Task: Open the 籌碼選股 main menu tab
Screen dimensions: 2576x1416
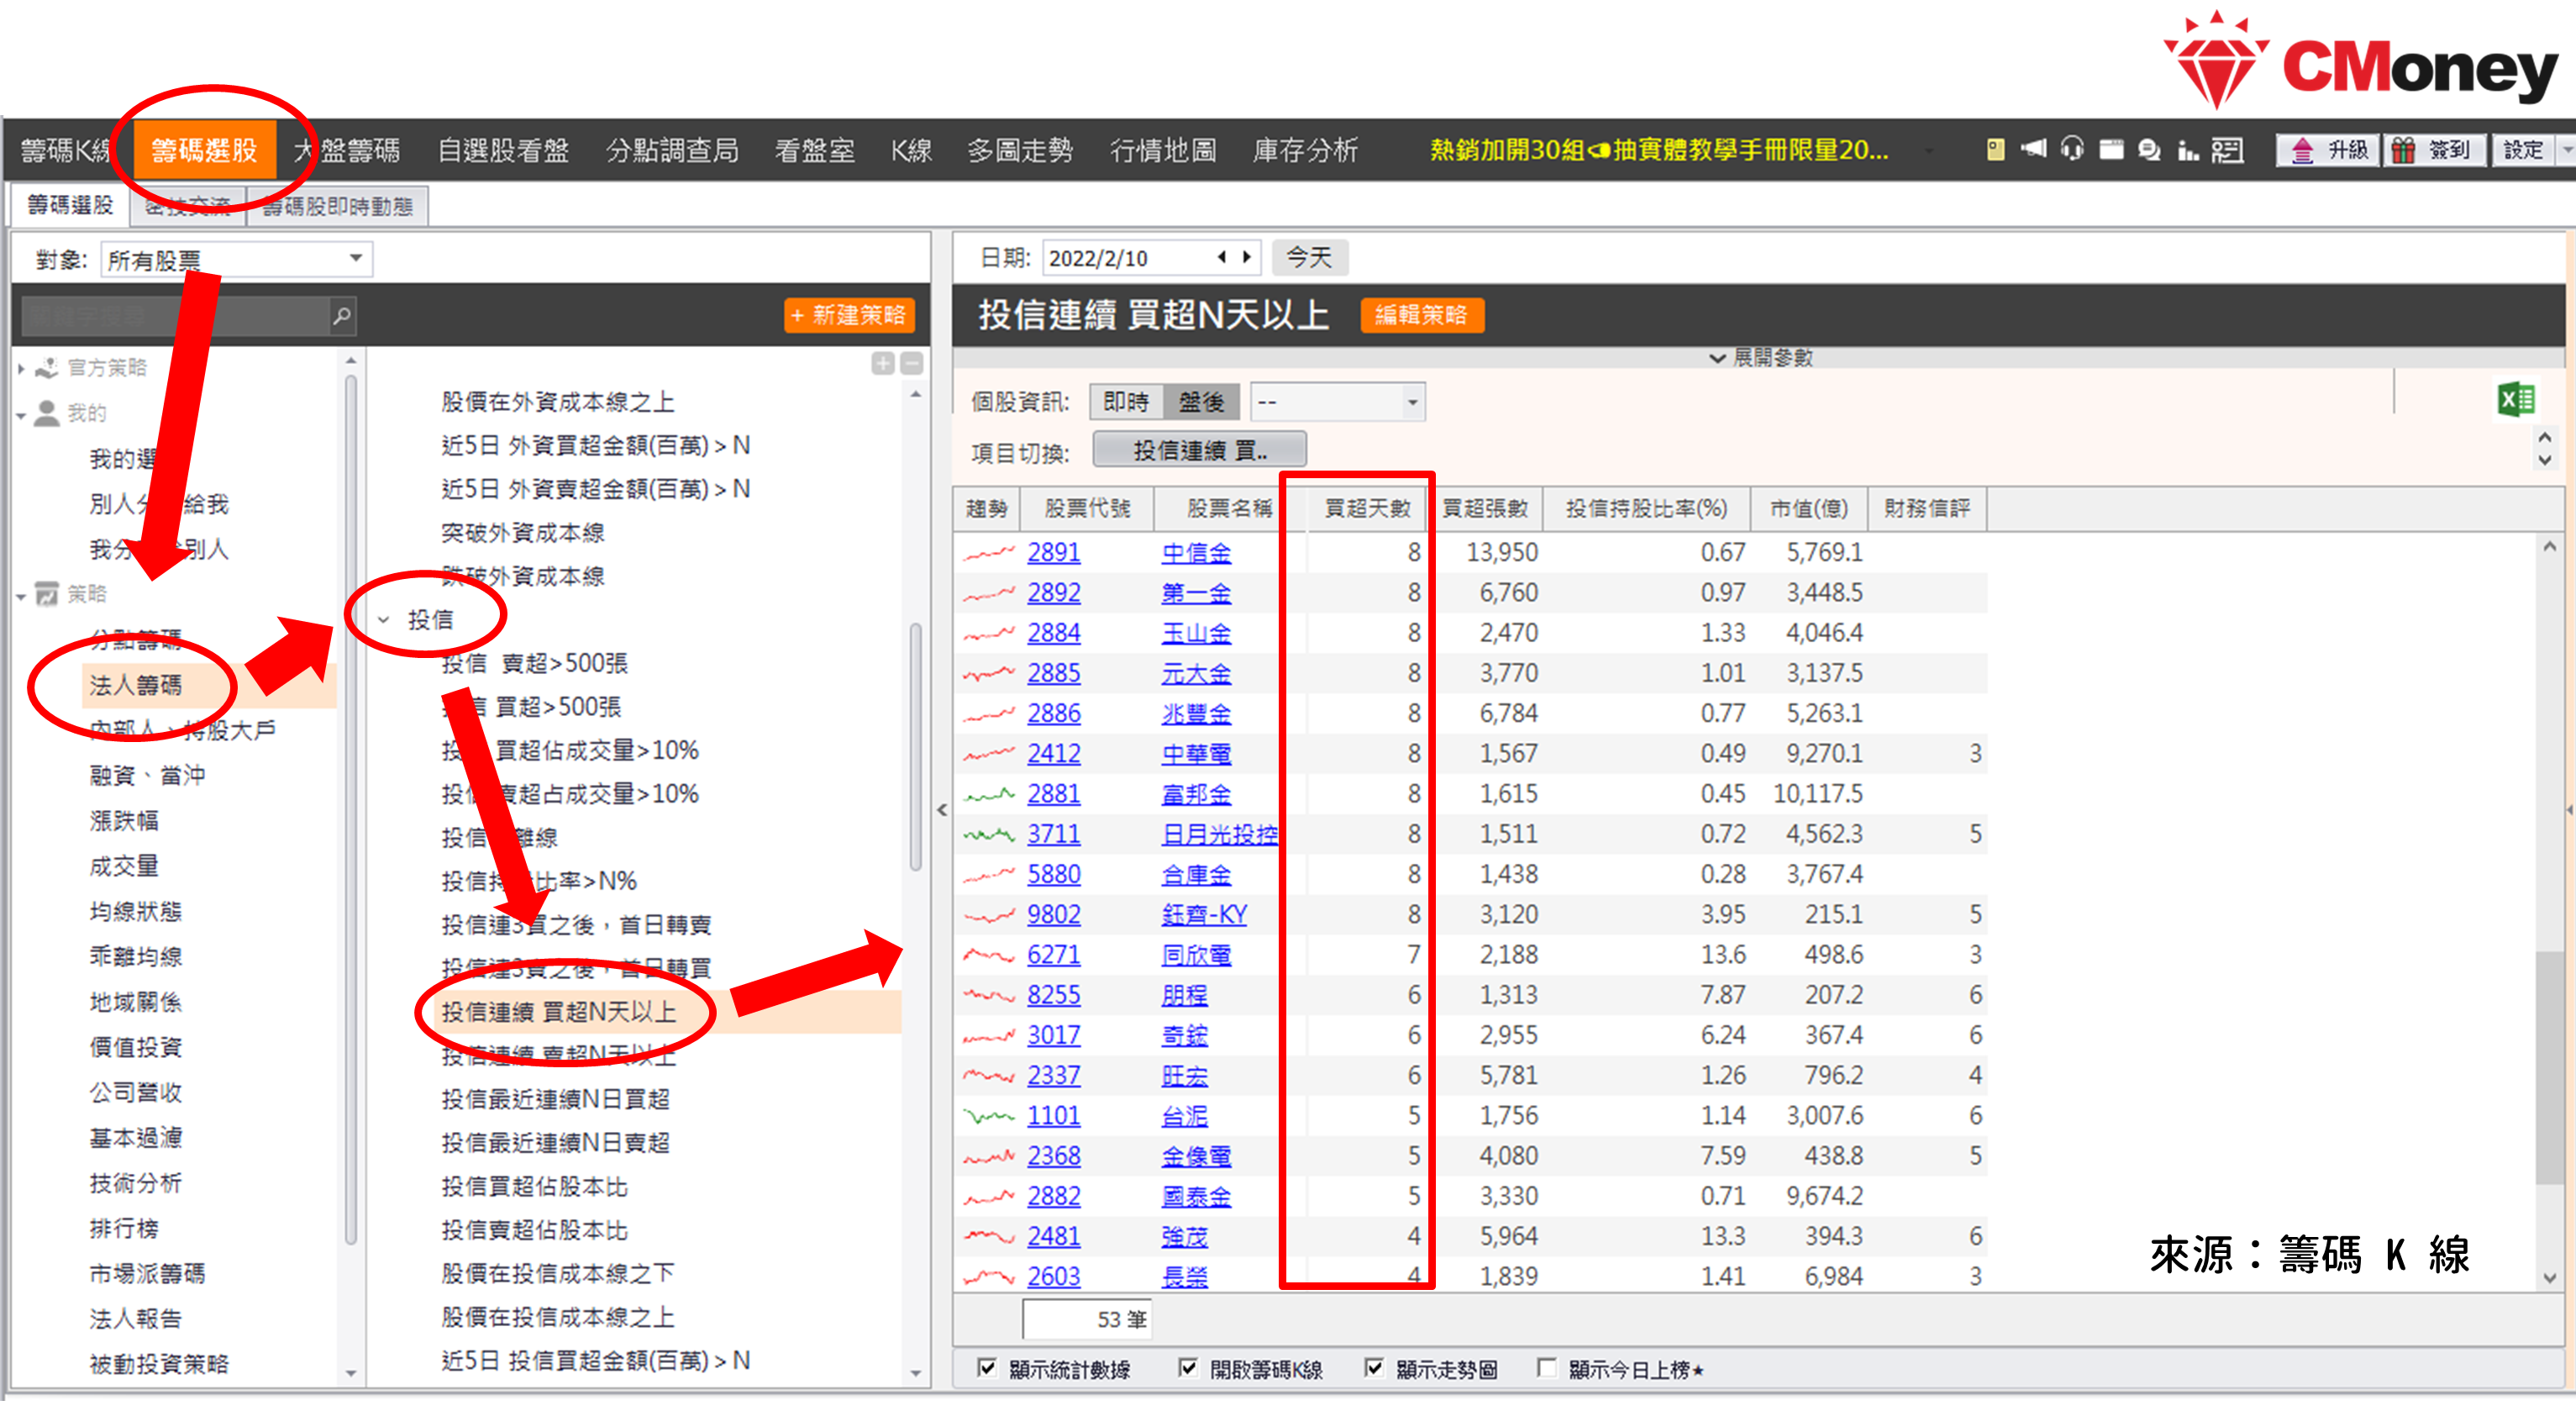Action: pyautogui.click(x=204, y=150)
